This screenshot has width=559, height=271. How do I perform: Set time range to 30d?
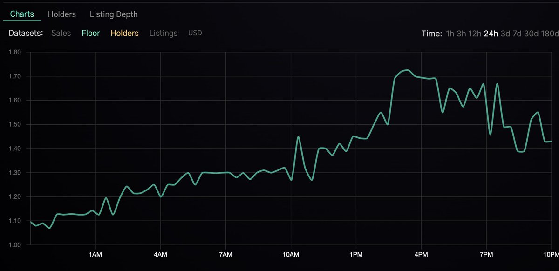pos(532,34)
